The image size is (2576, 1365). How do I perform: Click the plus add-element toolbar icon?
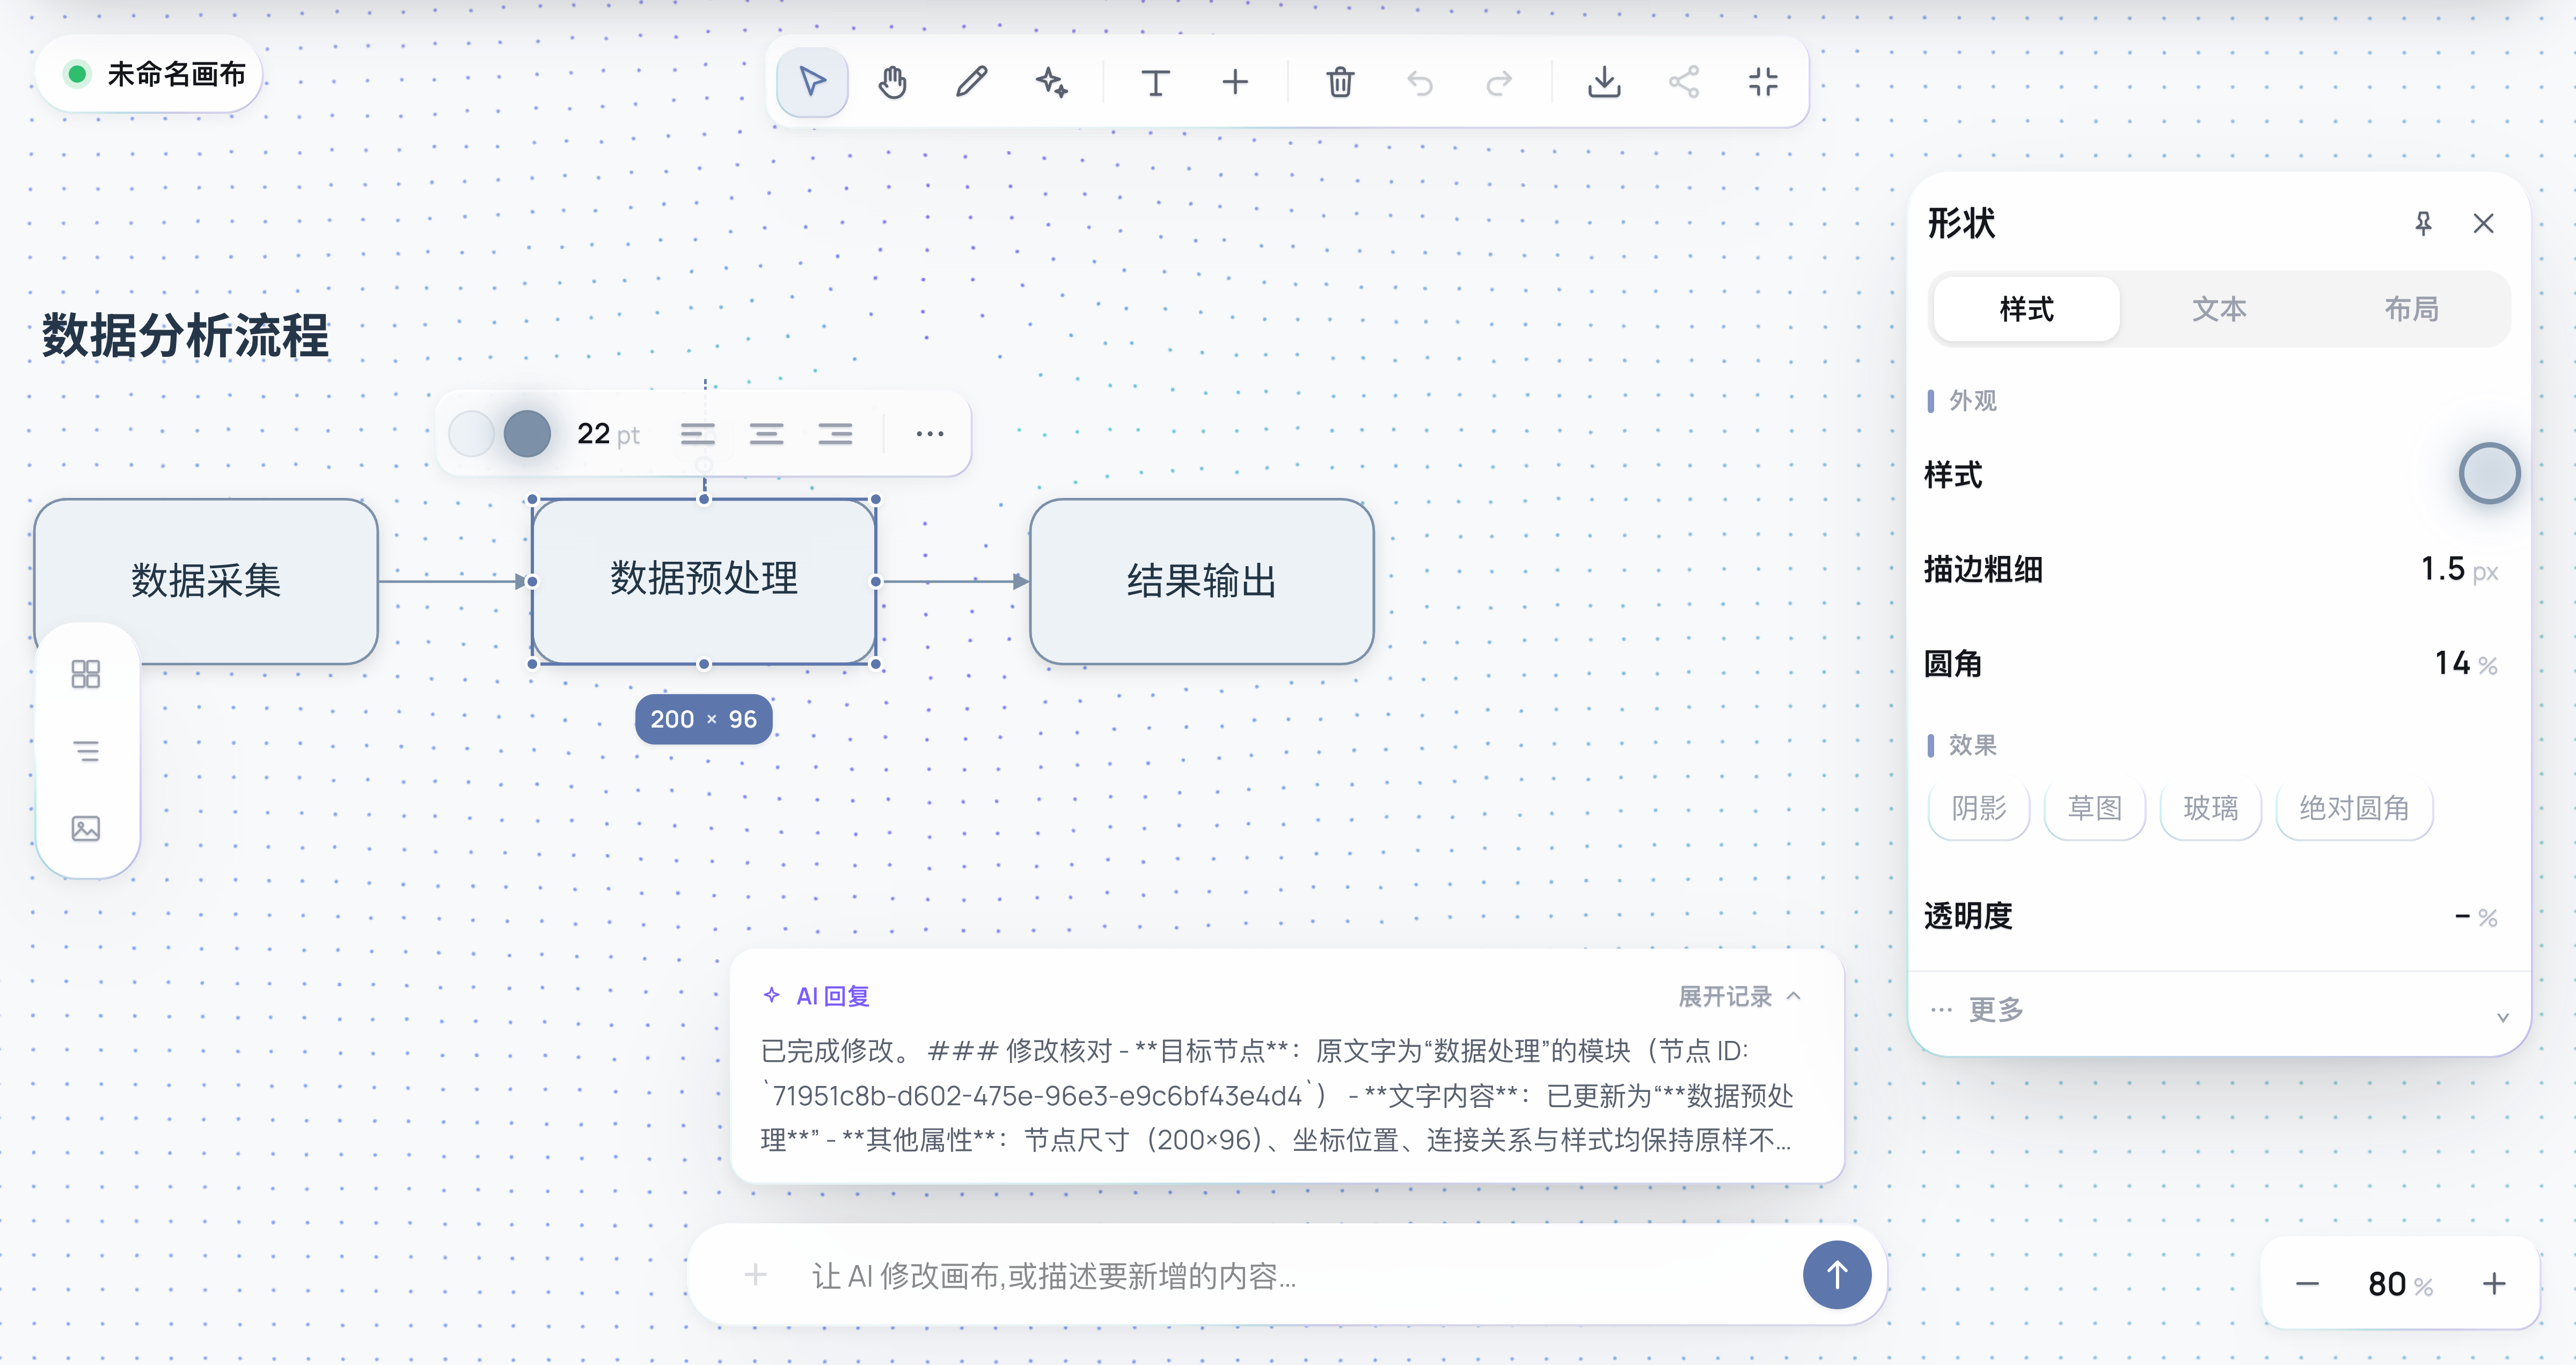(1235, 82)
